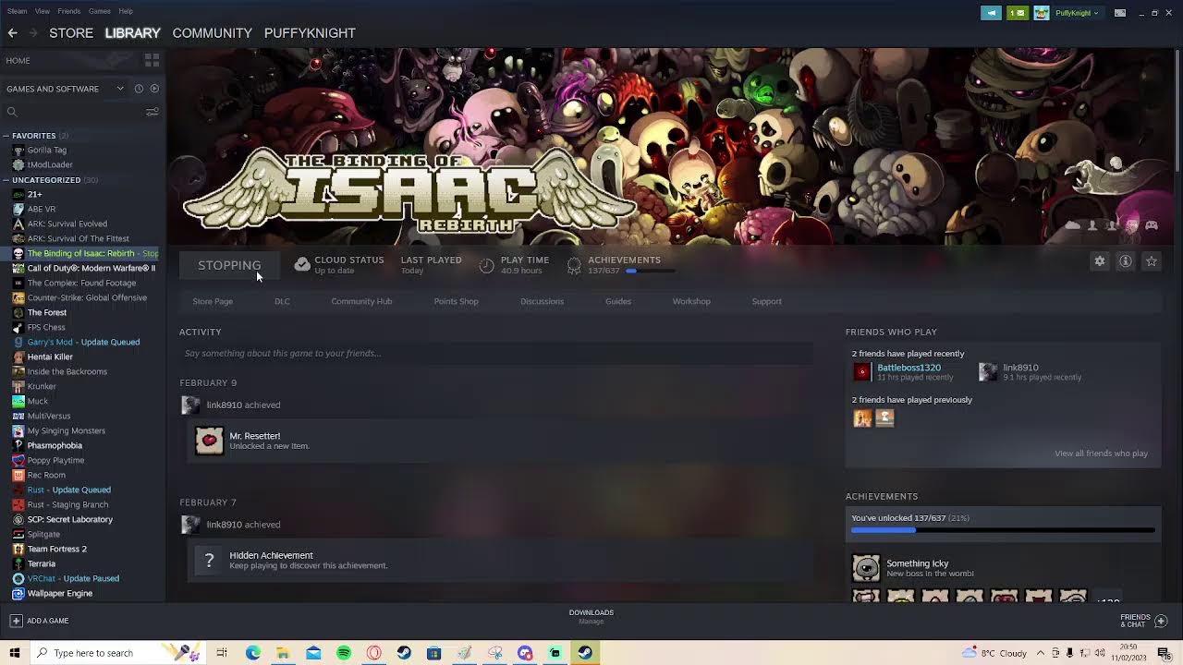This screenshot has height=665, width=1183.
Task: Open game settings gear icon
Action: pos(1100,261)
